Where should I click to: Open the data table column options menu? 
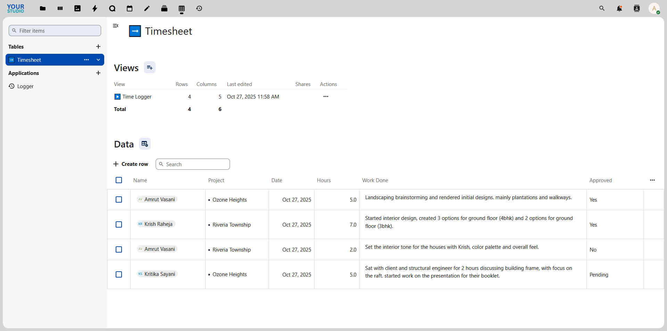(652, 180)
